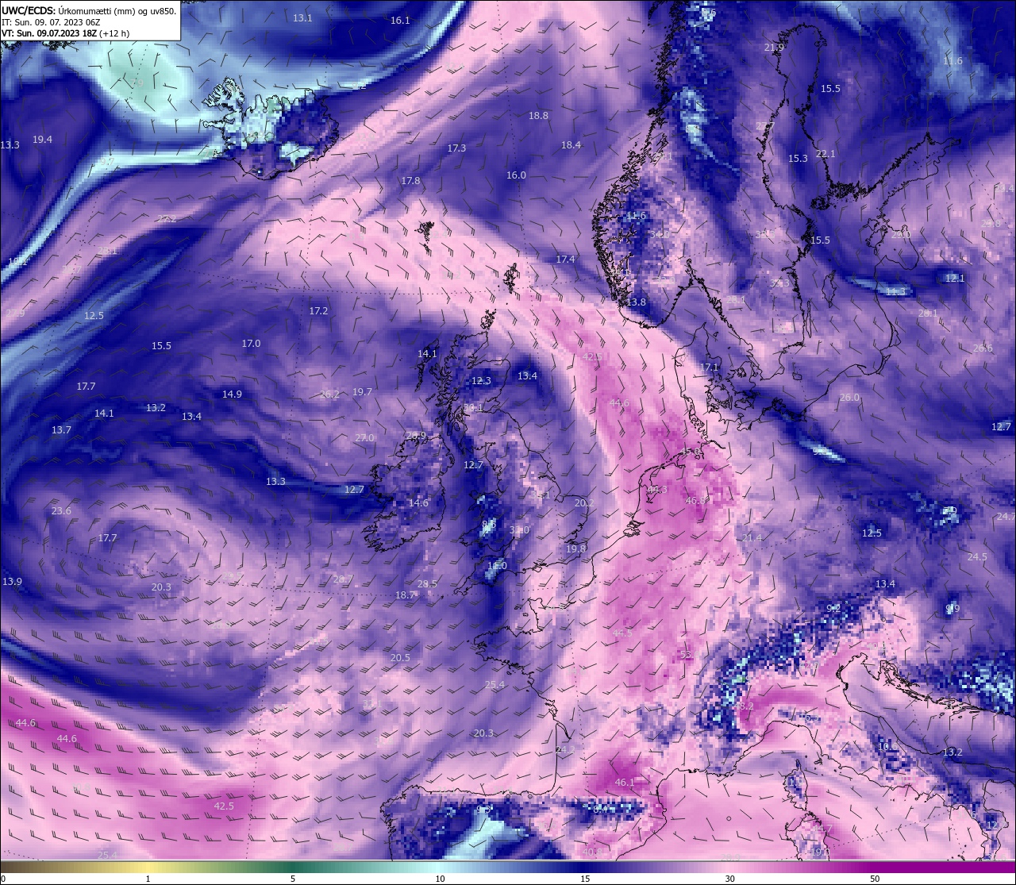
Task: Select the 17.1 value over Denmark
Action: click(x=709, y=367)
